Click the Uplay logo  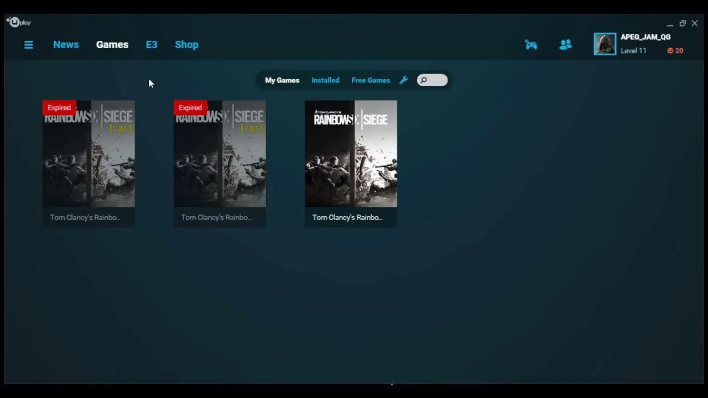pos(19,23)
